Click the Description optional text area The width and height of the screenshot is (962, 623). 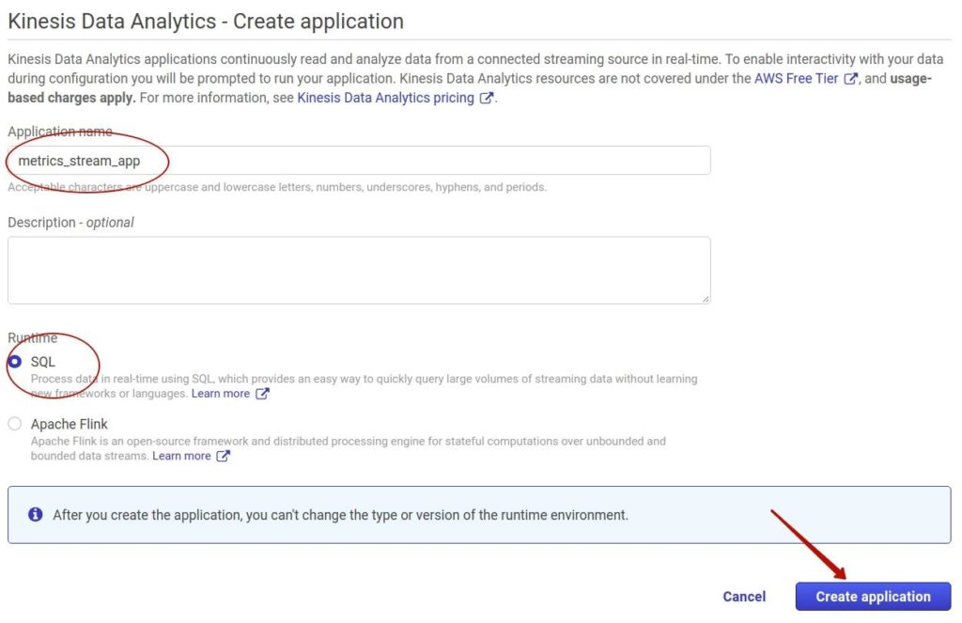click(x=359, y=270)
